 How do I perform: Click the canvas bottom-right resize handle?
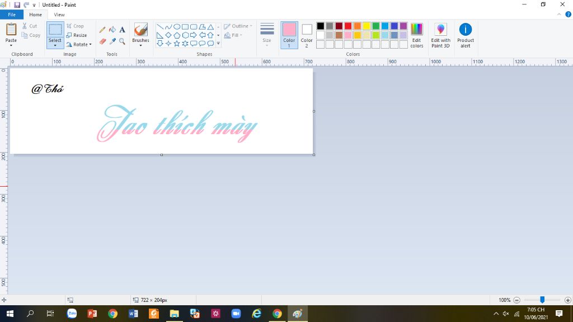(x=314, y=155)
